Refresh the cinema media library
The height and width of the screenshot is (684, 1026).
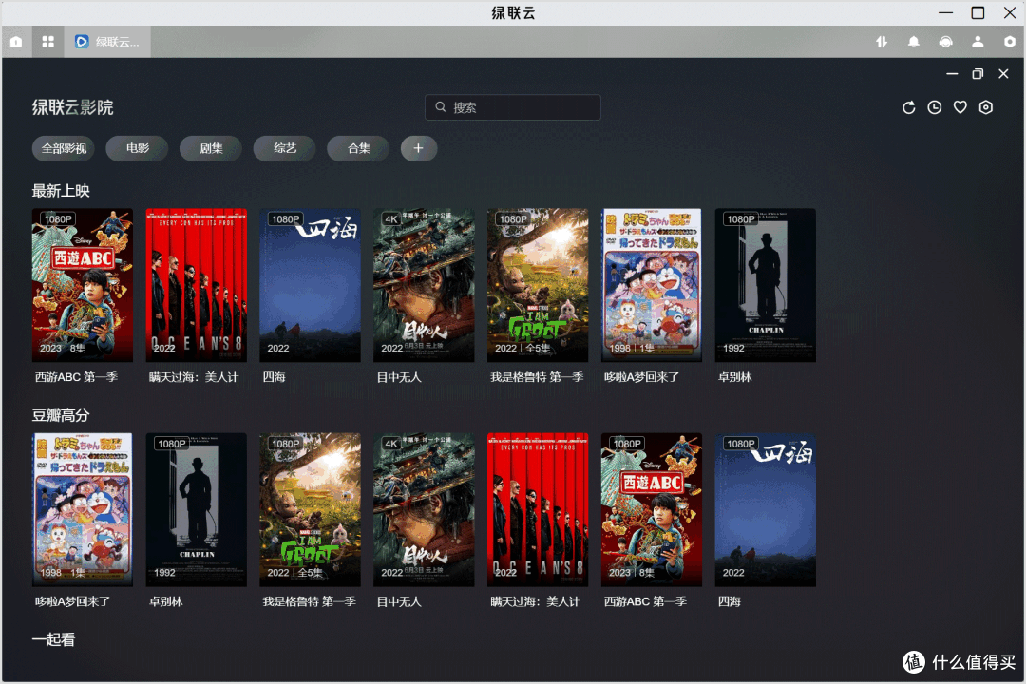coord(909,107)
